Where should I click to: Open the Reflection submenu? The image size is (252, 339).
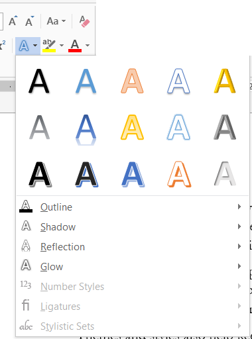pyautogui.click(x=133, y=247)
